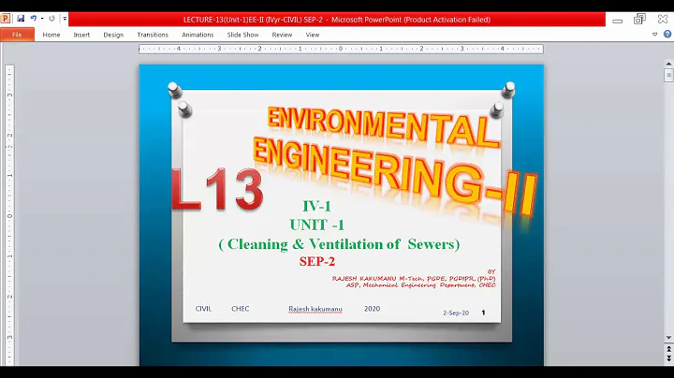The height and width of the screenshot is (378, 674).
Task: Click ASP, Mechanical Engineering Department line
Action: (421, 284)
